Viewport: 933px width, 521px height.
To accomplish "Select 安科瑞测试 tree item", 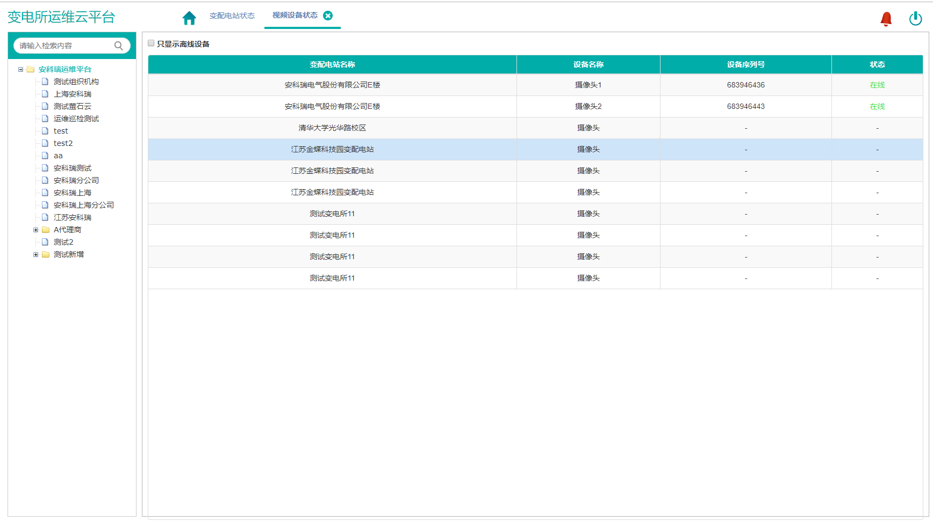I will click(73, 168).
